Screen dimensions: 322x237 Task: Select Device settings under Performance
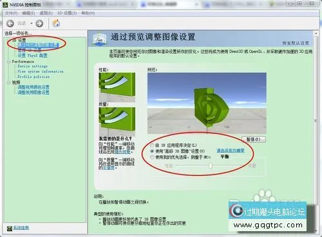click(x=32, y=66)
